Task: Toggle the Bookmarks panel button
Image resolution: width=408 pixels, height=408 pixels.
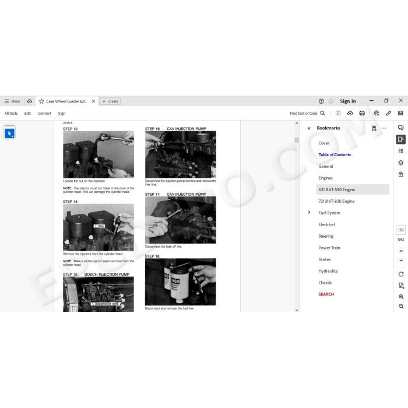Action: [x=401, y=139]
